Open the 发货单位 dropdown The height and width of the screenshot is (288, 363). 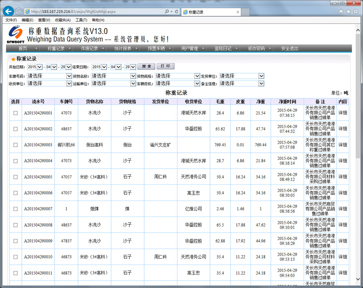point(242,76)
